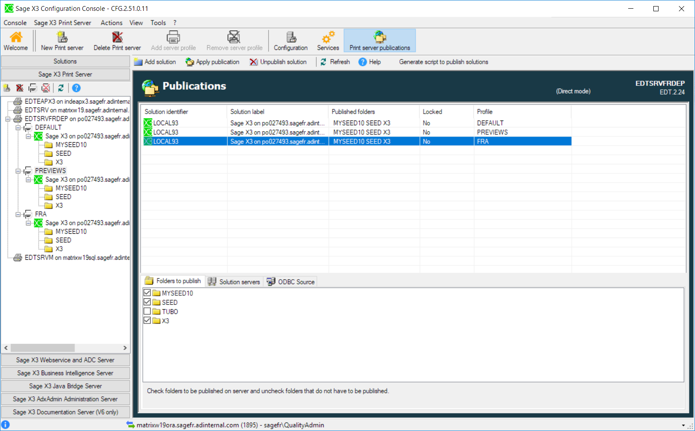Uncheck the X3 folder in Folders to publish
Screen dimensions: 695x431
[x=147, y=320]
